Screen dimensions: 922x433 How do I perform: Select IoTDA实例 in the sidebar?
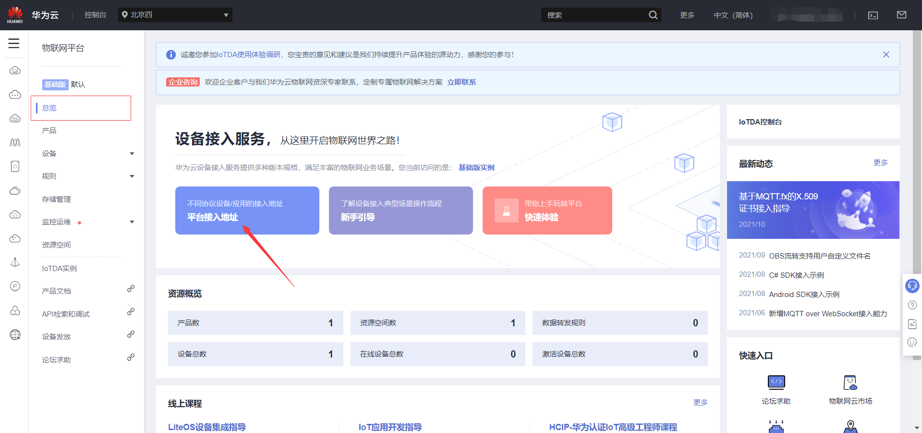[59, 268]
